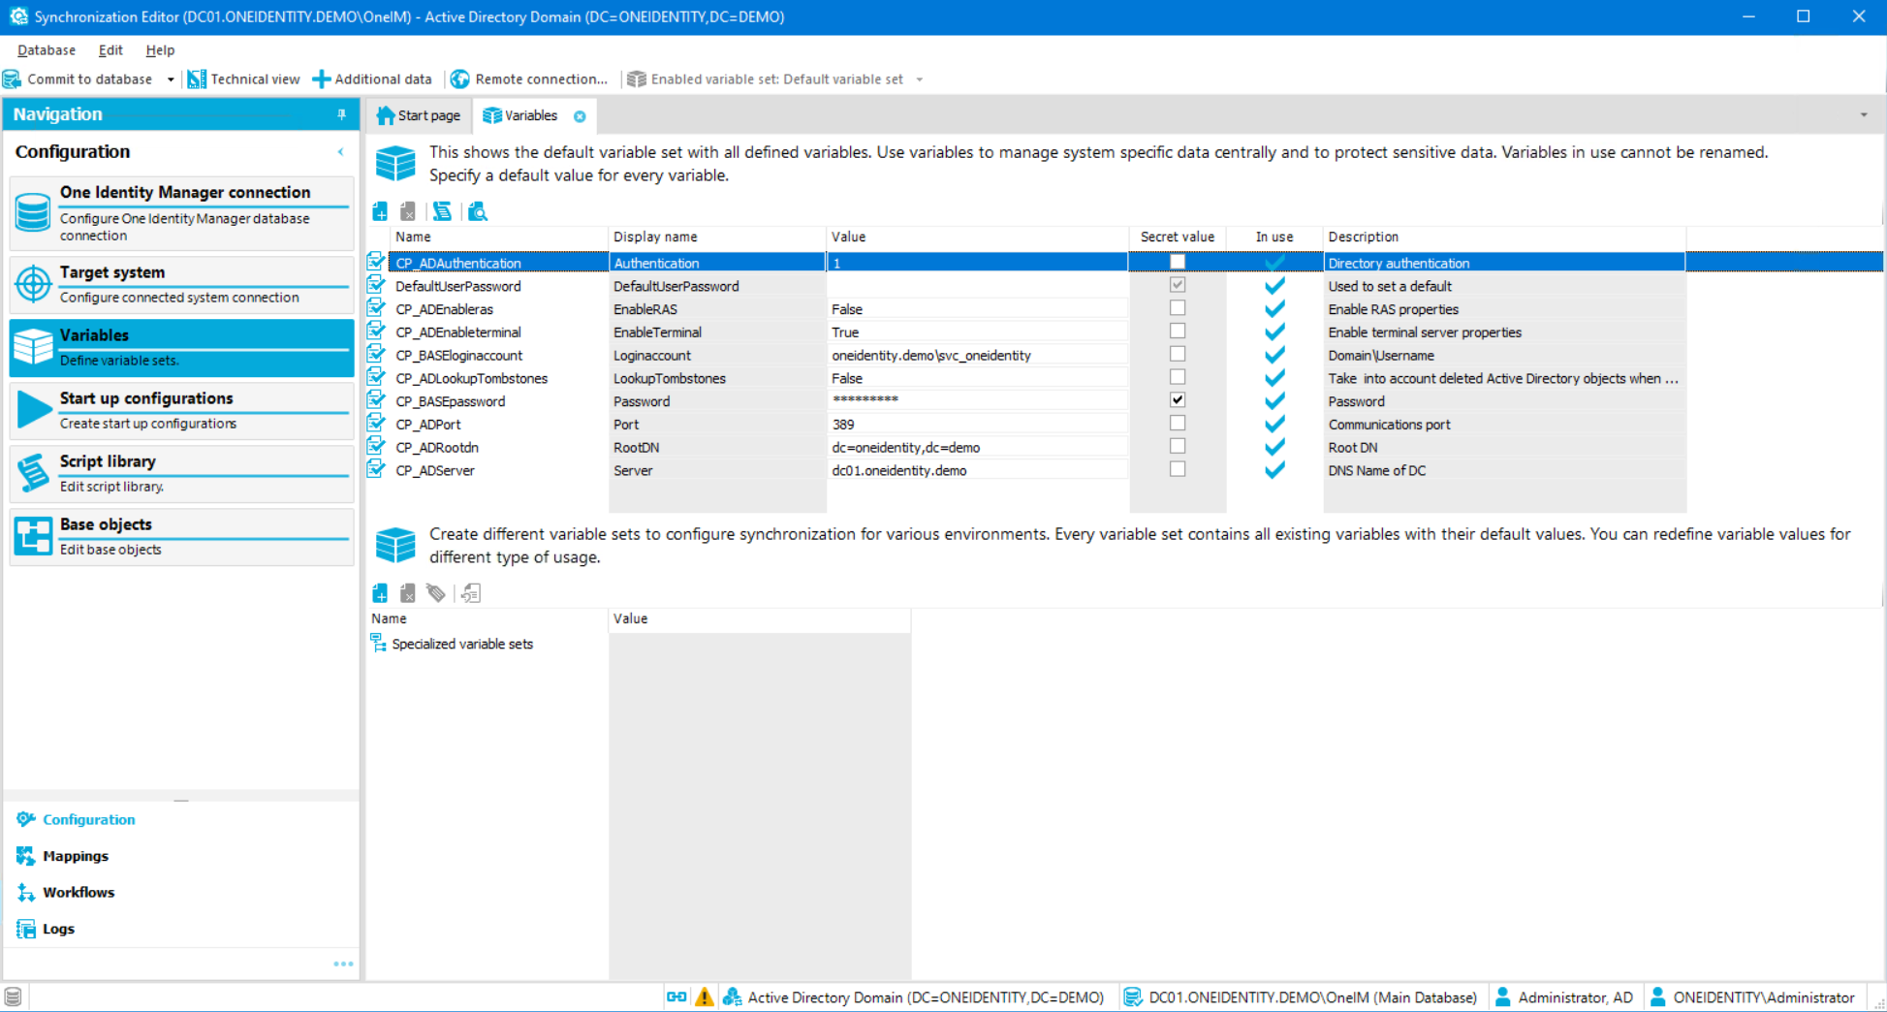Click Commit to database toolbar button
1887x1012 pixels.
[79, 79]
